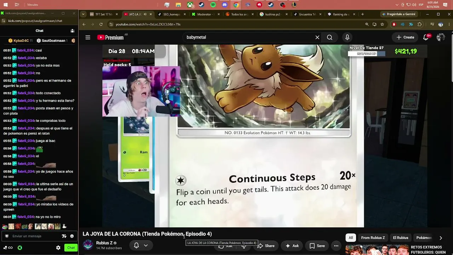Select the All filter chip
This screenshot has width=453, height=255.
coord(351,238)
